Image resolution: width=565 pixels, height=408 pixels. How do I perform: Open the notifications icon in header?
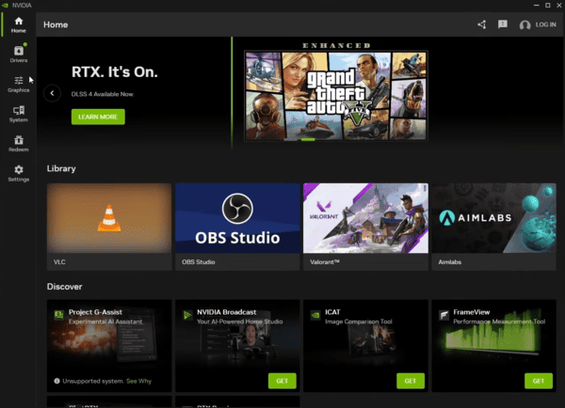[503, 24]
